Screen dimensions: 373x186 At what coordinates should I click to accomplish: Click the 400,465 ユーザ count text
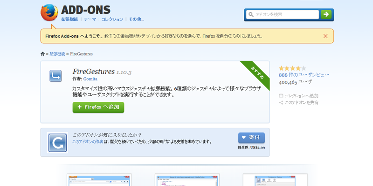[295, 82]
